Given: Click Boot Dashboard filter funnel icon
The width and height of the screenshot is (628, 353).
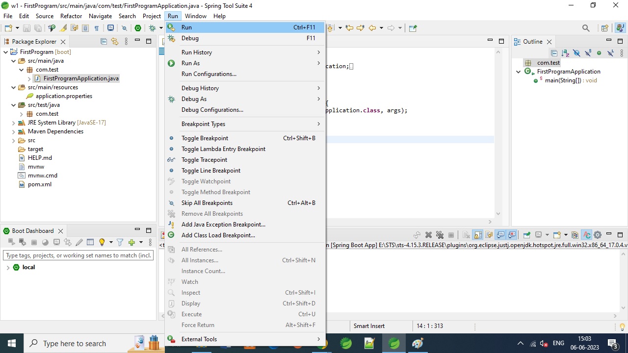Looking at the screenshot, I should pyautogui.click(x=120, y=242).
